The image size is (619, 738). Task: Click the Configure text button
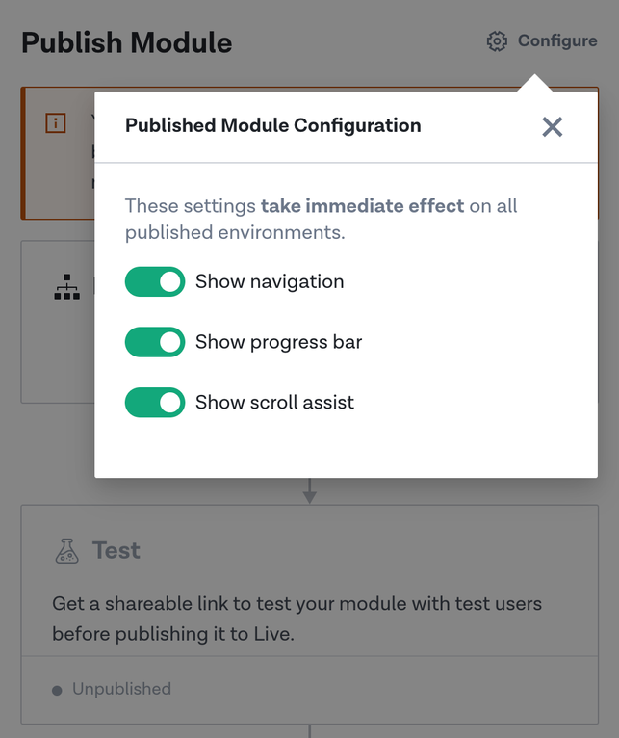[x=557, y=41]
